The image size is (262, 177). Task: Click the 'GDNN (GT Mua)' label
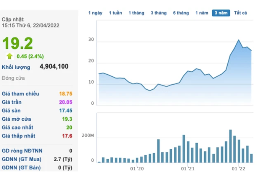(21, 159)
